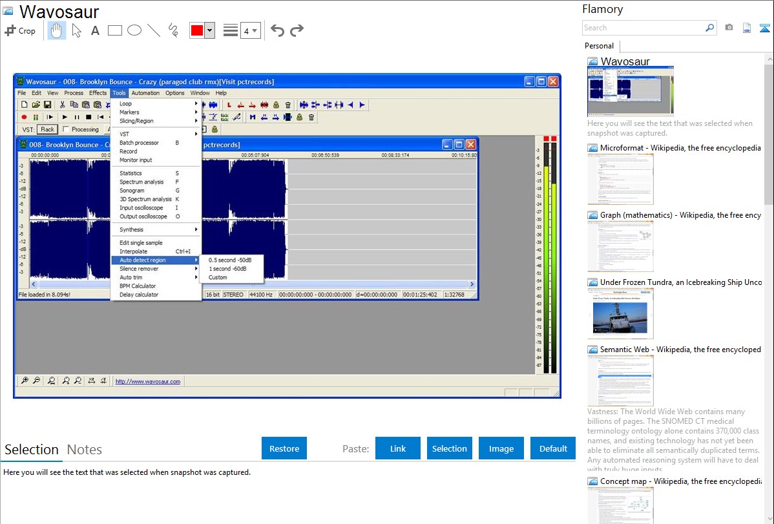Toggle the Processing checkbox in Wavosaur
The width and height of the screenshot is (774, 524).
click(66, 130)
